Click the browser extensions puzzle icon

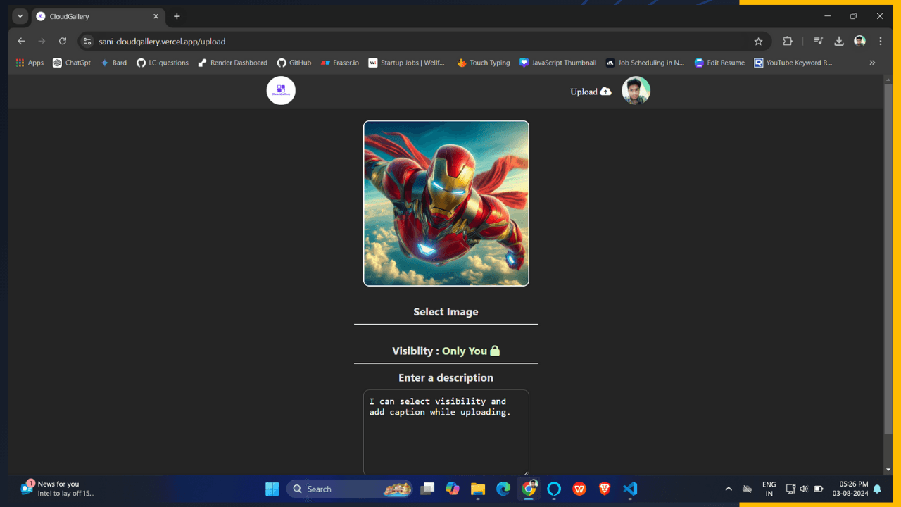[x=787, y=41]
